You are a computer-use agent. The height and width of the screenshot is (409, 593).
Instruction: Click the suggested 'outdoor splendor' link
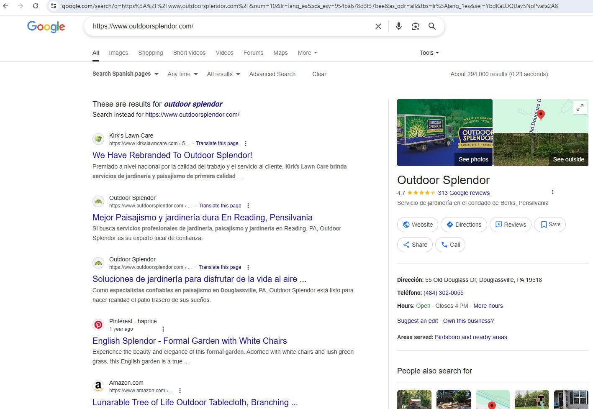tap(193, 104)
